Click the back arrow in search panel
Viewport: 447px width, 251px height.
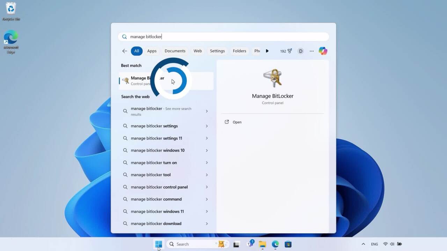125,51
